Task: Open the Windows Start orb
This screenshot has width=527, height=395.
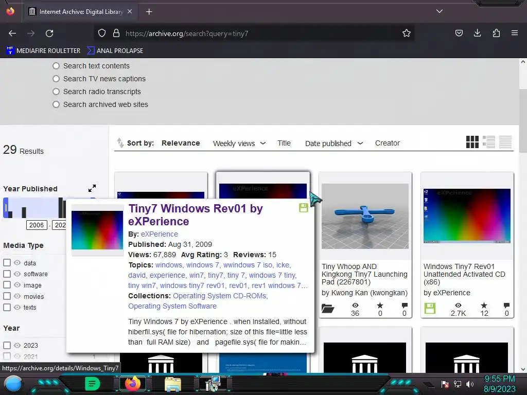Action: pyautogui.click(x=13, y=384)
